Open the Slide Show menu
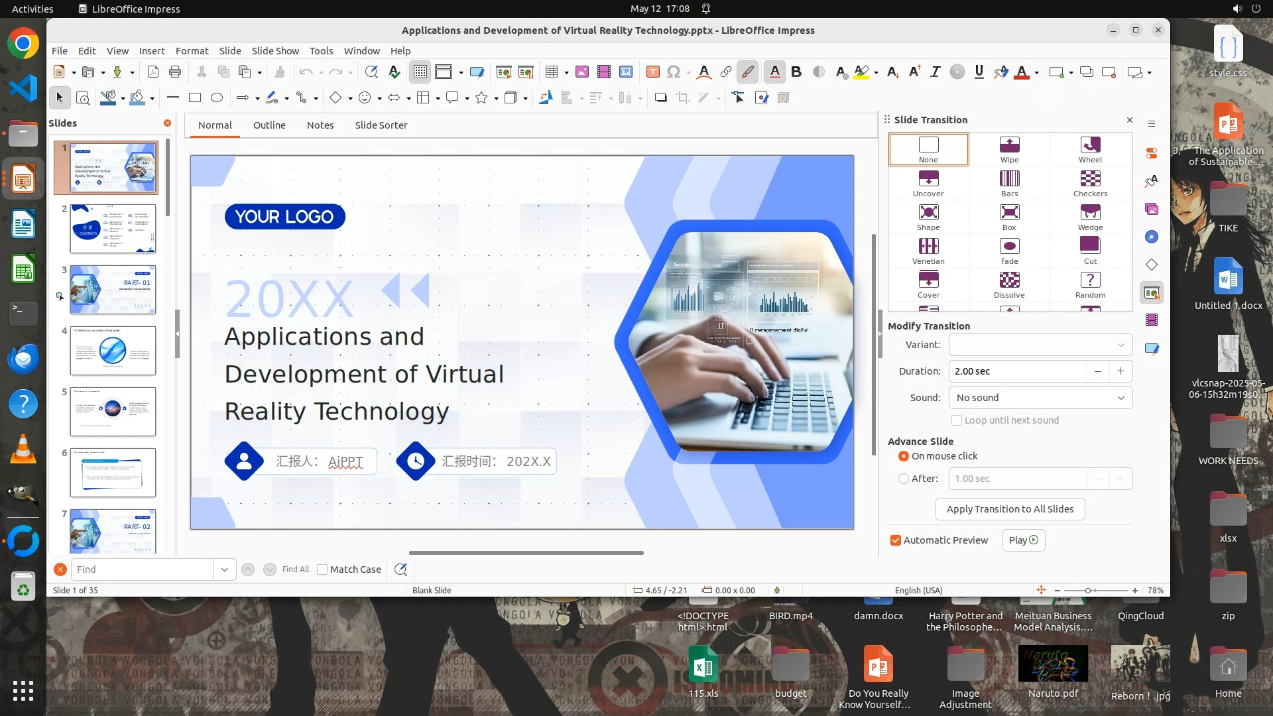 (x=275, y=51)
